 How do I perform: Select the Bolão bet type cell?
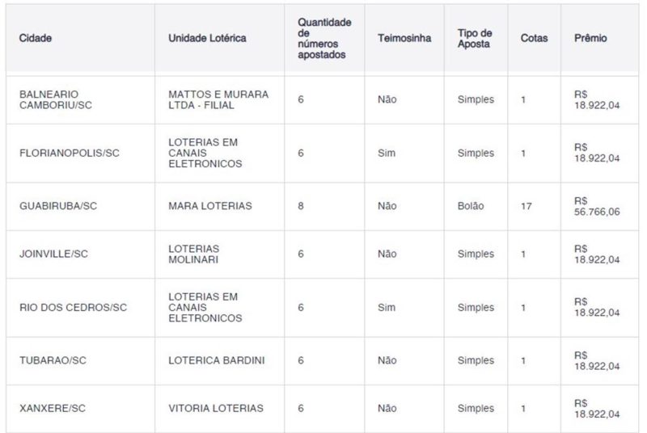tap(471, 206)
